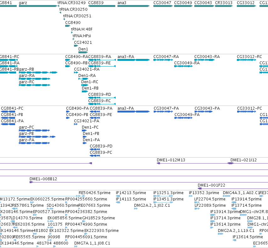The height and width of the screenshot is (248, 268).
Task: Select garz-PB protein label
Action: [26, 134]
